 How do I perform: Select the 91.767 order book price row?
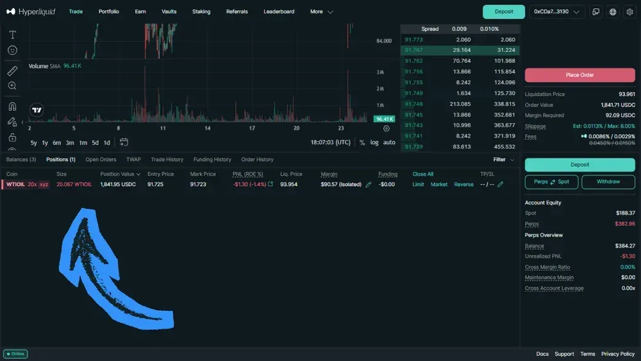click(460, 50)
